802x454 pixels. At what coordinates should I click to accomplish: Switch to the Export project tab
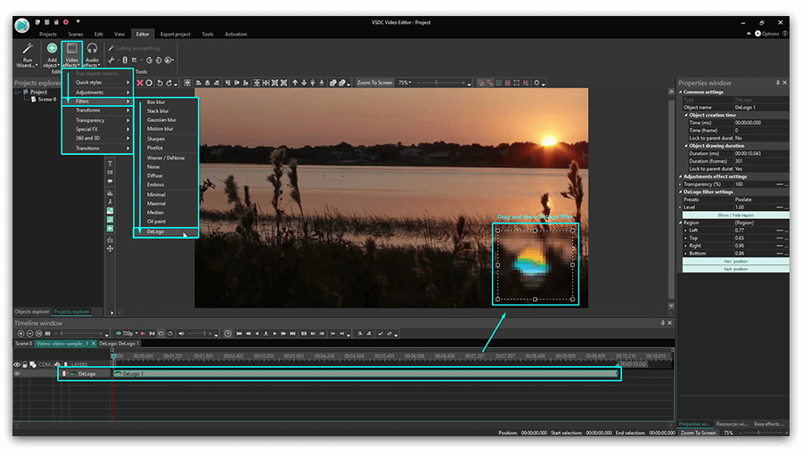tap(176, 34)
